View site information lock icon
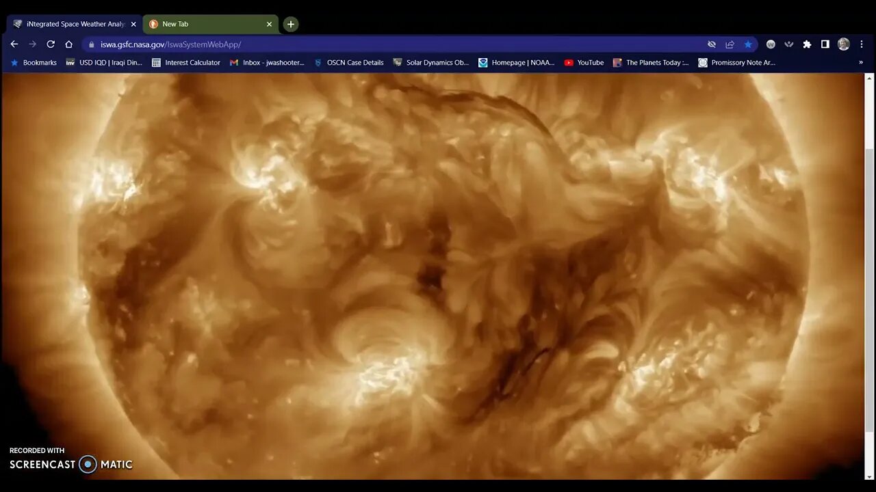The width and height of the screenshot is (876, 492). [92, 44]
